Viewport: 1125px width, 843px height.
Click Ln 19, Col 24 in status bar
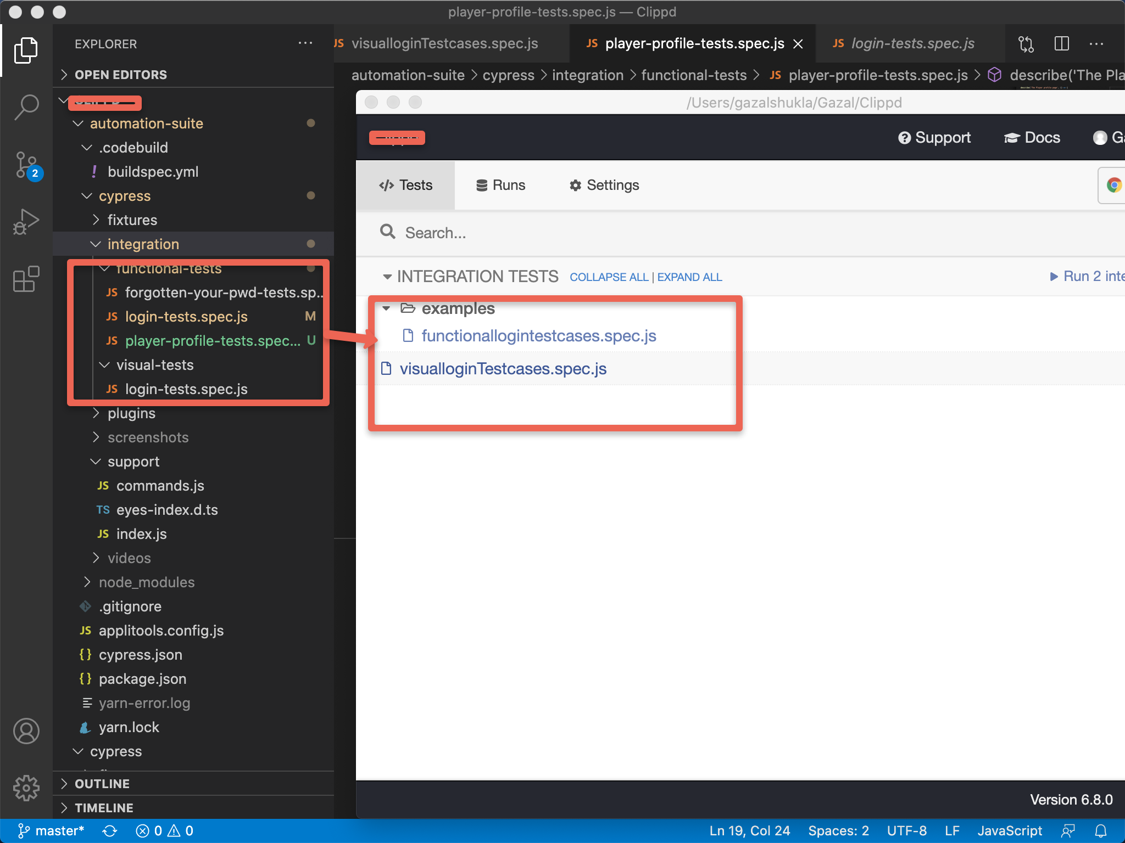coord(749,831)
